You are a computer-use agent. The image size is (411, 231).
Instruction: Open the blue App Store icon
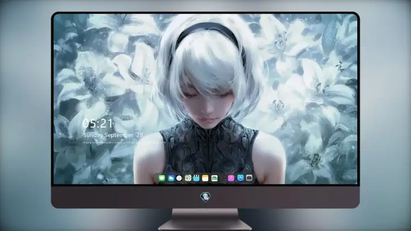(241, 178)
